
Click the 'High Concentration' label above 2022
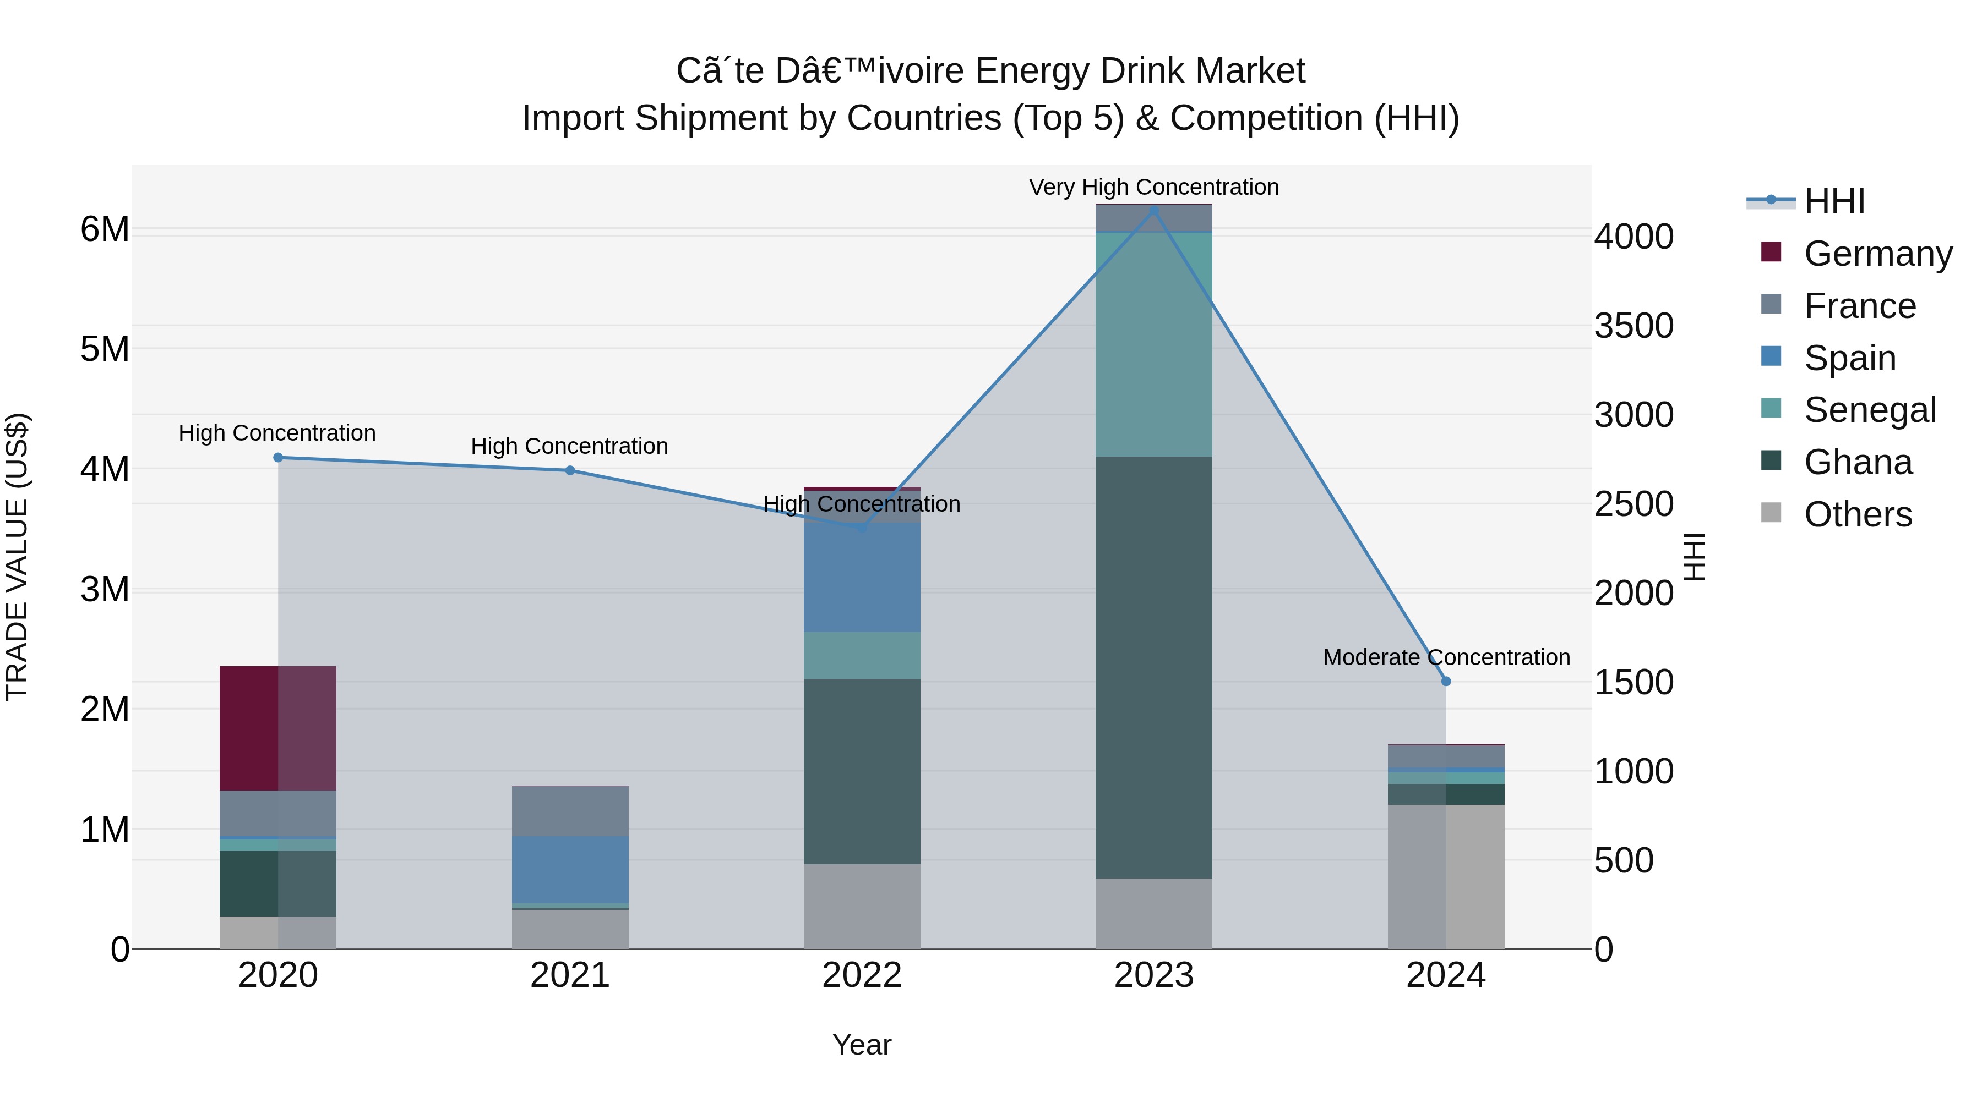point(862,503)
